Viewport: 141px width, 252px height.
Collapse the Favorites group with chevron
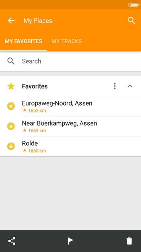130,86
